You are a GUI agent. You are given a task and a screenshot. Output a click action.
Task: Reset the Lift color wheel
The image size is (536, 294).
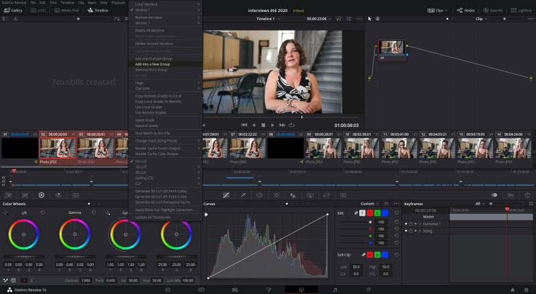coord(43,212)
